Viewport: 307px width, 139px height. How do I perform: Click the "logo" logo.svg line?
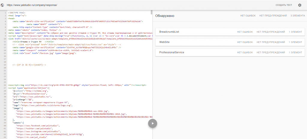click(x=43, y=105)
